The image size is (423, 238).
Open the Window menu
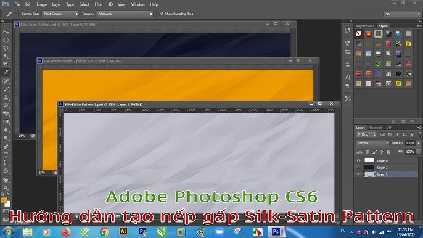(x=138, y=4)
